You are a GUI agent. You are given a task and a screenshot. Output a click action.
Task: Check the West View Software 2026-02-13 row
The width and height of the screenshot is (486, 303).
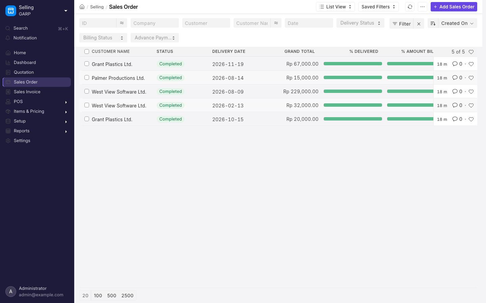pyautogui.click(x=87, y=105)
